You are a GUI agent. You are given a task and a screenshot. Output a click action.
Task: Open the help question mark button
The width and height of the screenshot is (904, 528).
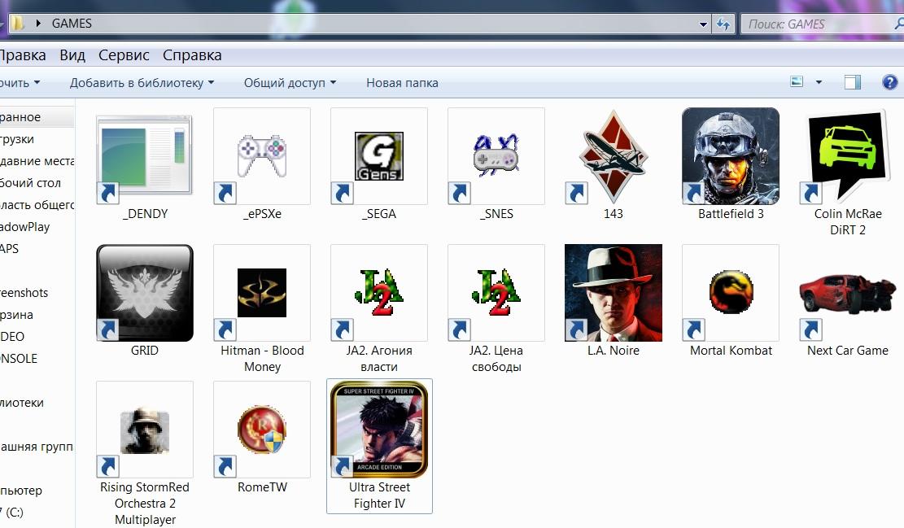coord(889,82)
